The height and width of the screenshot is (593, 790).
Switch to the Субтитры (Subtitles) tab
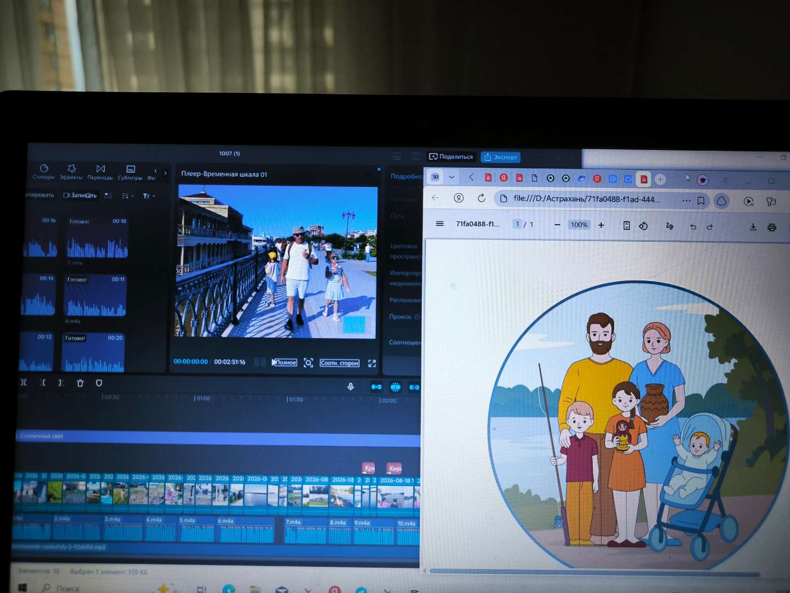pos(130,172)
